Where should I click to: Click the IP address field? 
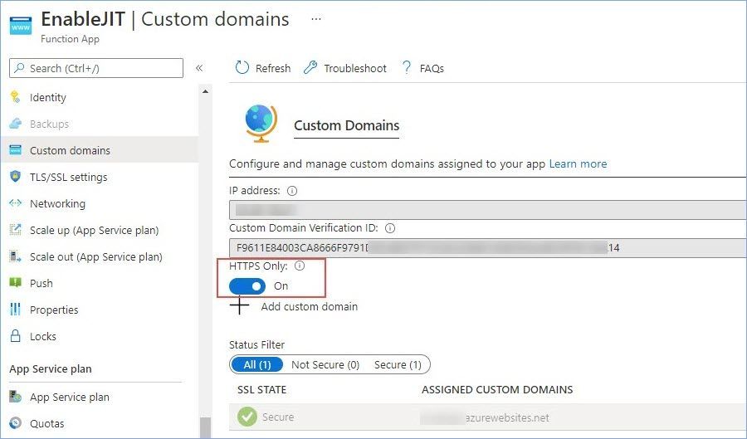[488, 210]
